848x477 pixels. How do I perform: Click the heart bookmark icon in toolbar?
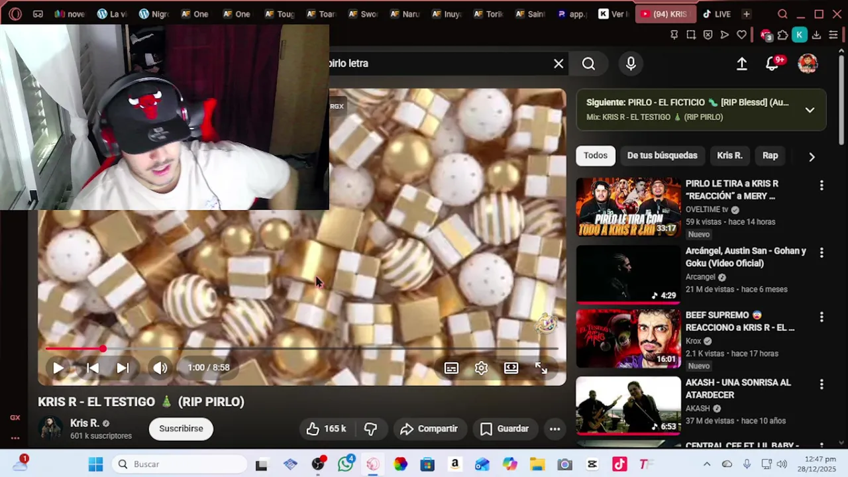click(x=741, y=35)
